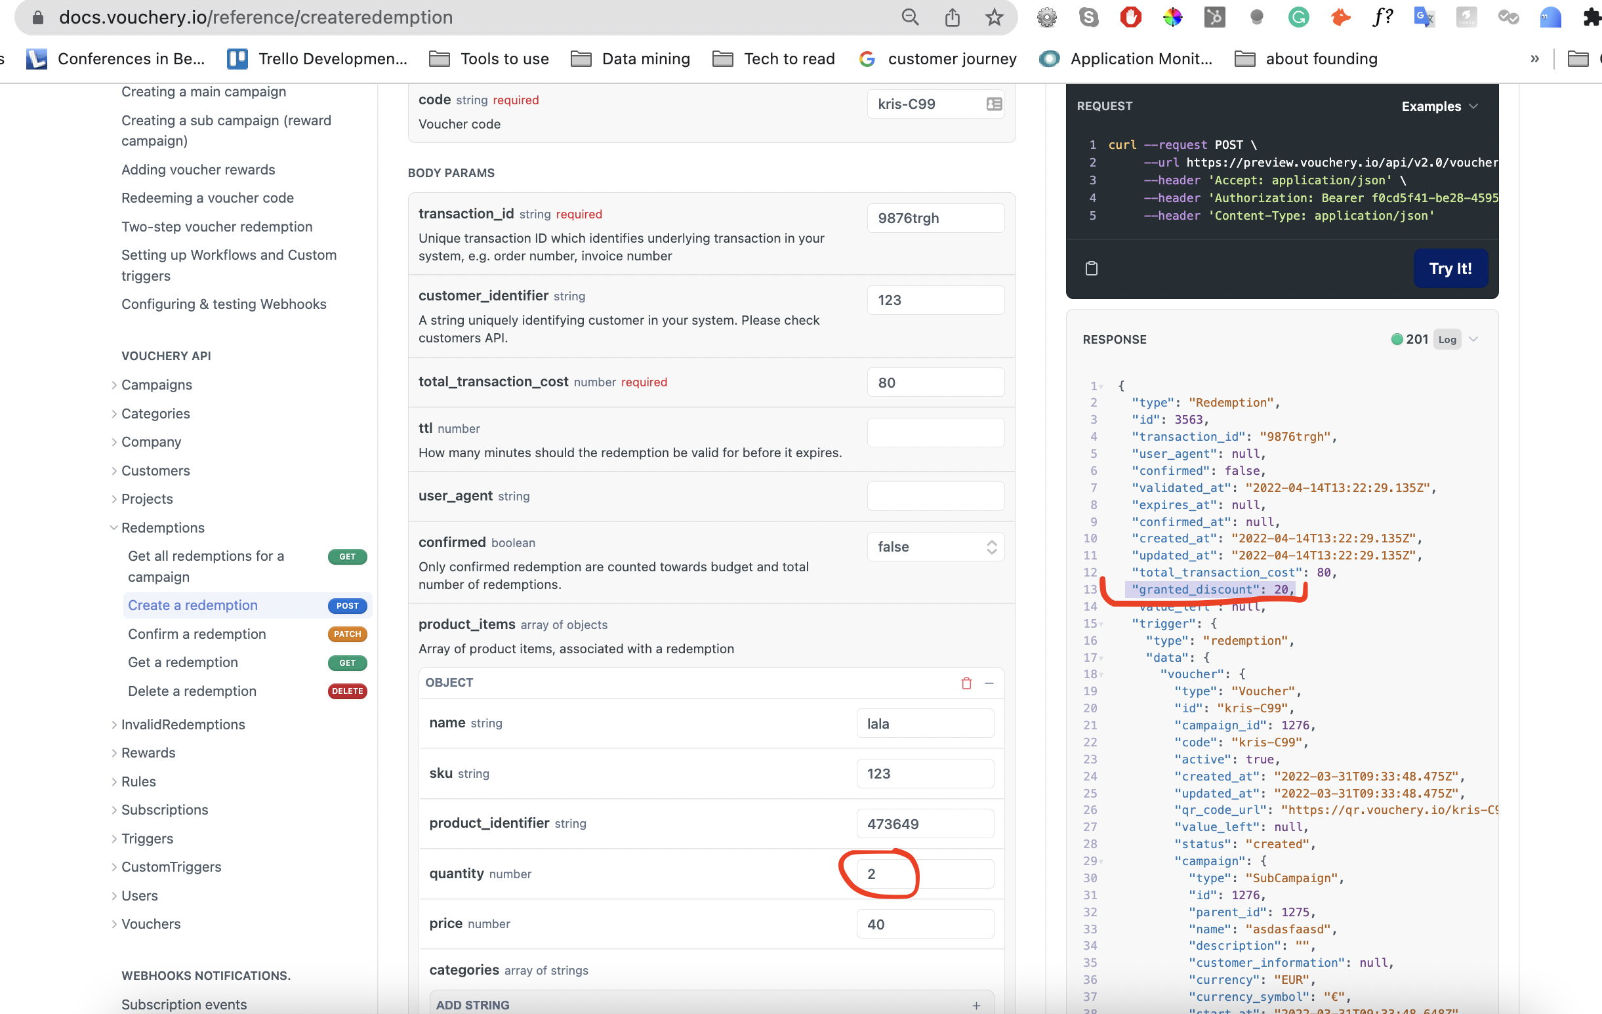Open the confirmed boolean false dropdown
Screen dimensions: 1602x1014
tap(935, 546)
